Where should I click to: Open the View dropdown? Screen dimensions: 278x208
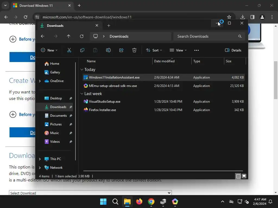pos(178,50)
